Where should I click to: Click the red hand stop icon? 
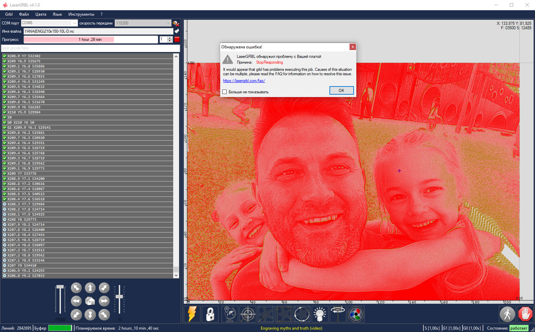tap(525, 314)
